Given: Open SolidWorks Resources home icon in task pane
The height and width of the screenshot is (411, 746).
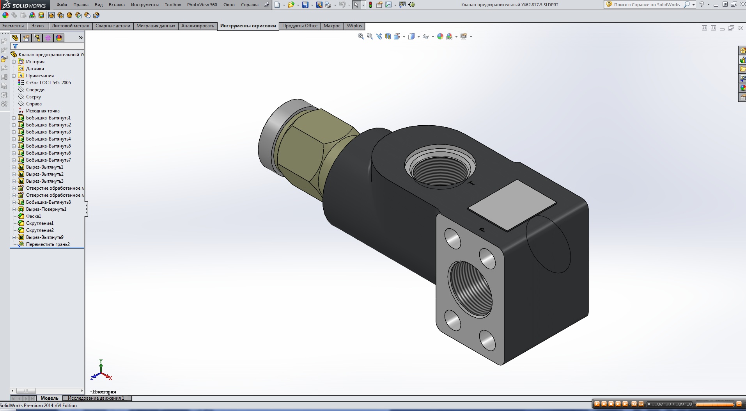Looking at the screenshot, I should pyautogui.click(x=742, y=51).
